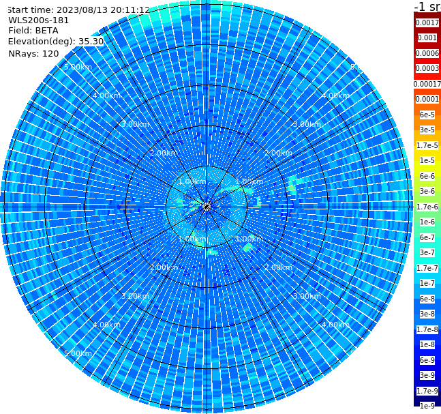Screen dimensions: 441x414
Task: Select the 1.7e-5 colorbar value
Action: click(427, 145)
